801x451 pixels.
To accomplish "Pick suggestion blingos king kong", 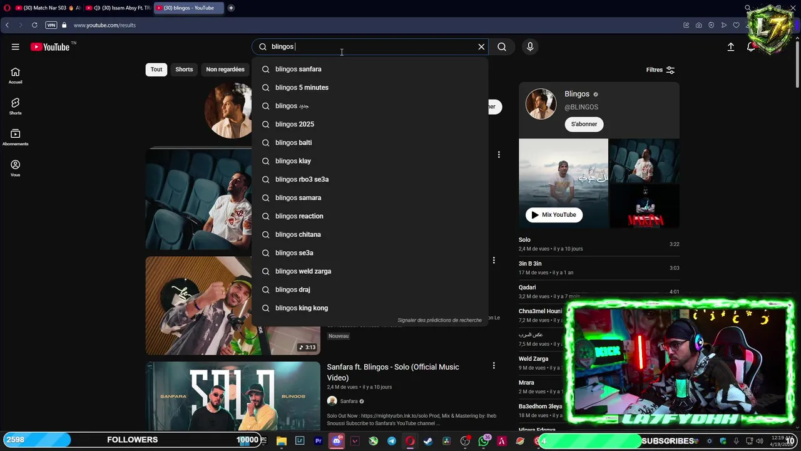I will pos(370,308).
